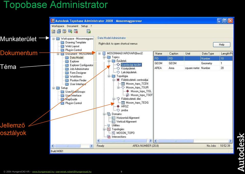The width and height of the screenshot is (245, 174).
Task: Click the red point icon beside HRSZ
Action: coord(118,106)
